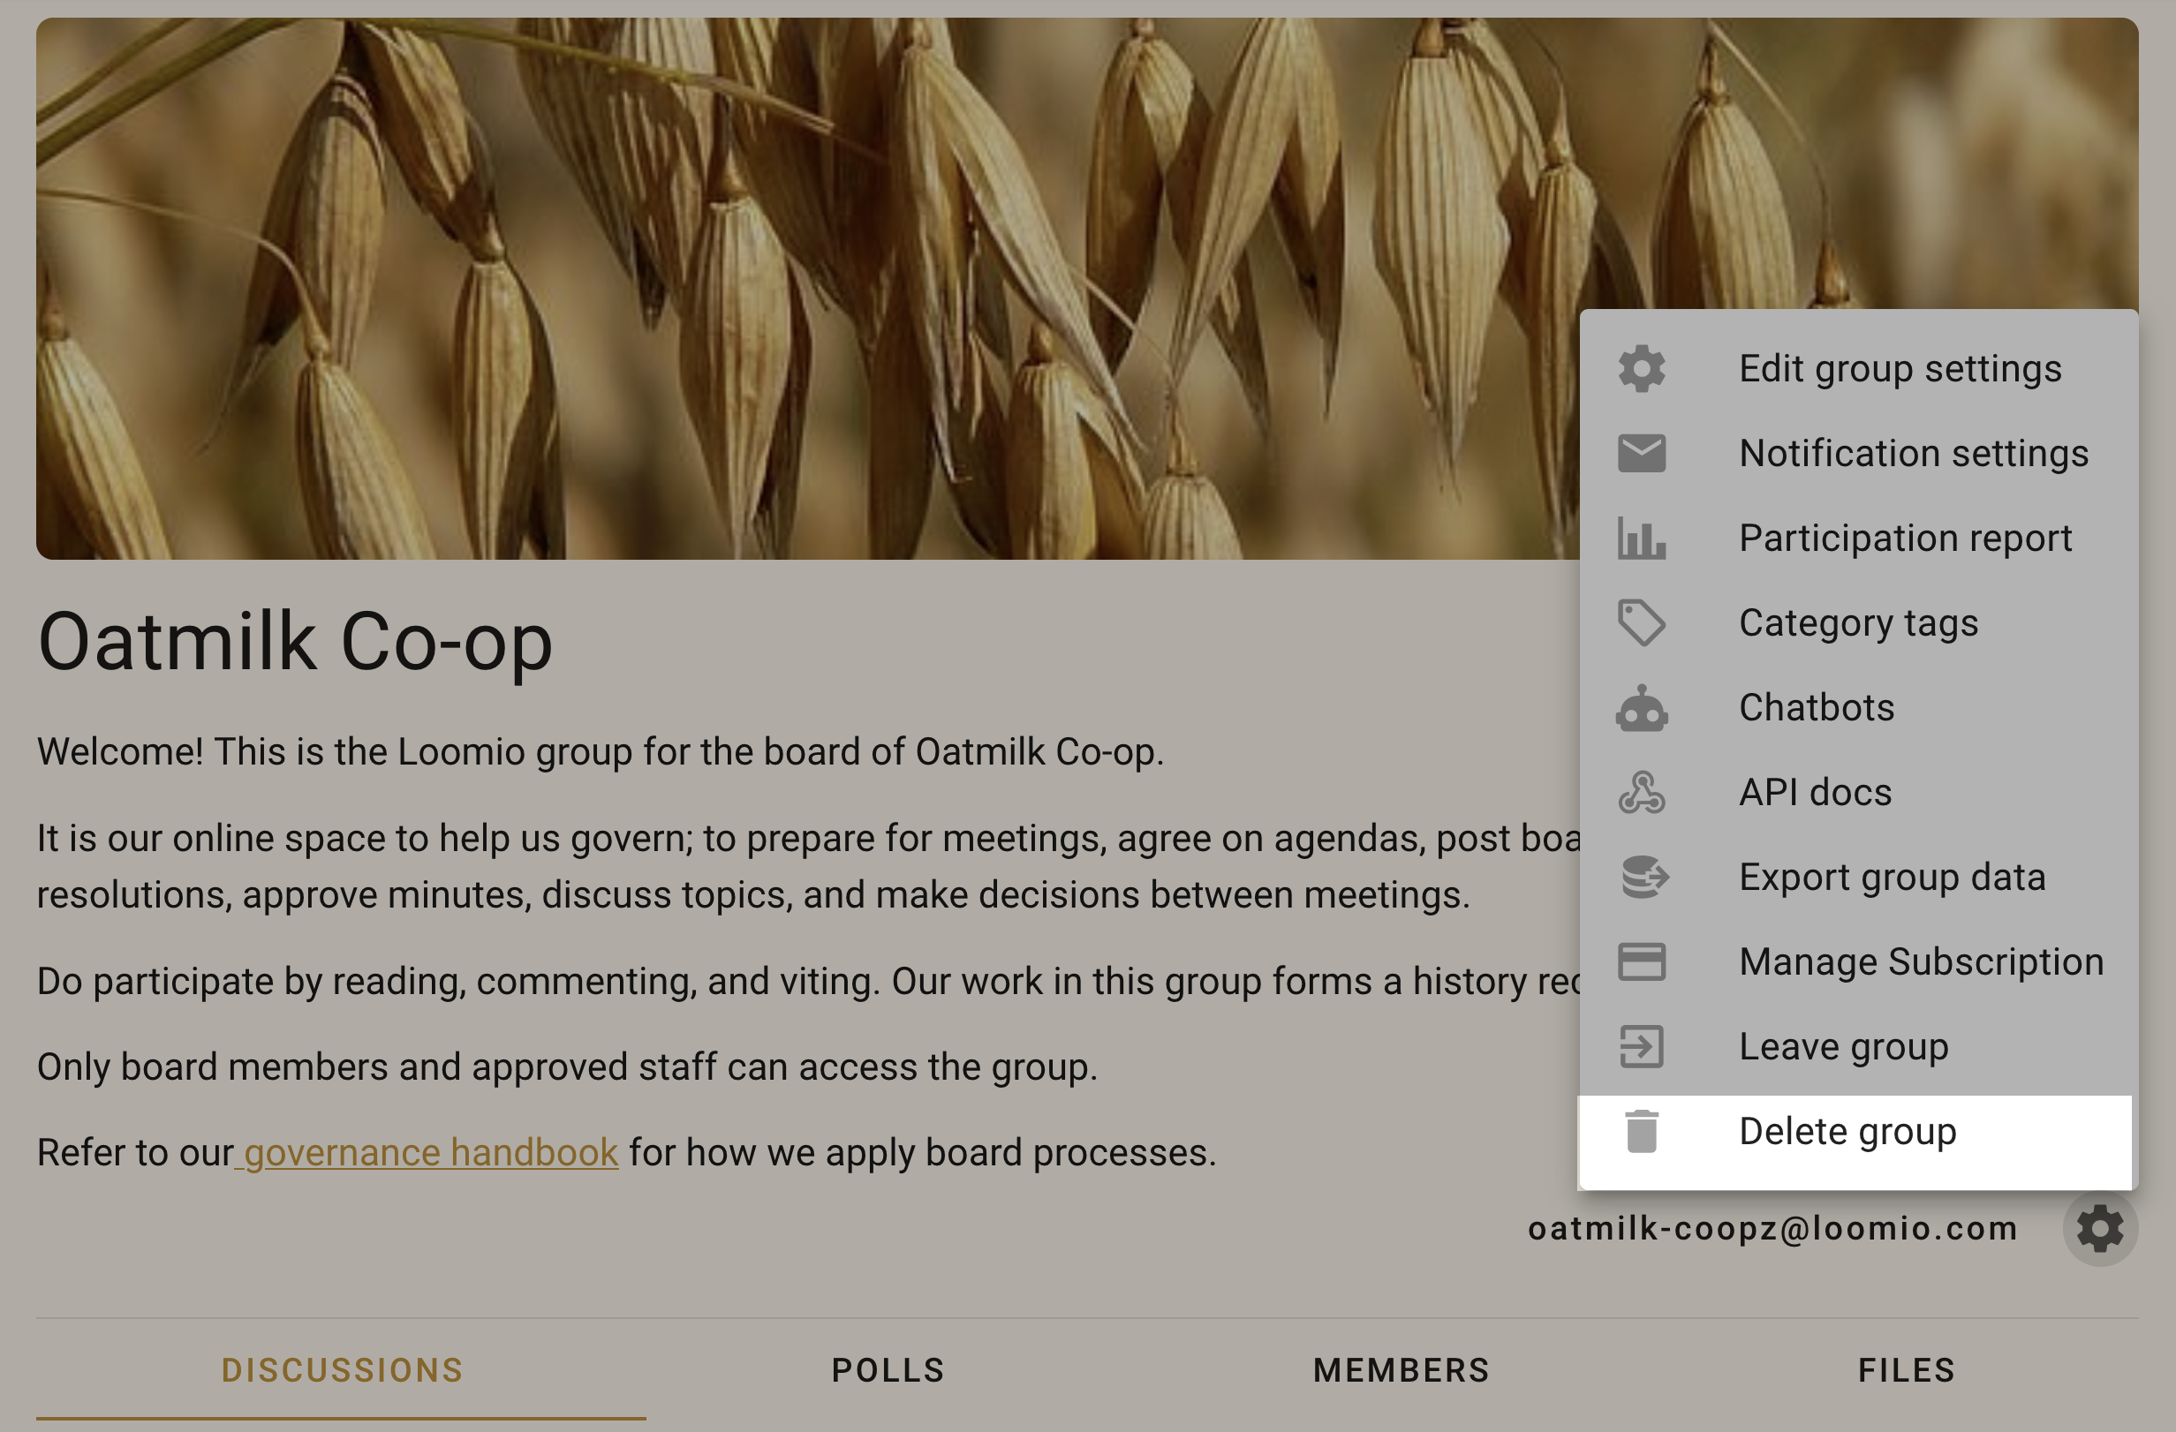
Task: Open API docs
Action: [1858, 792]
